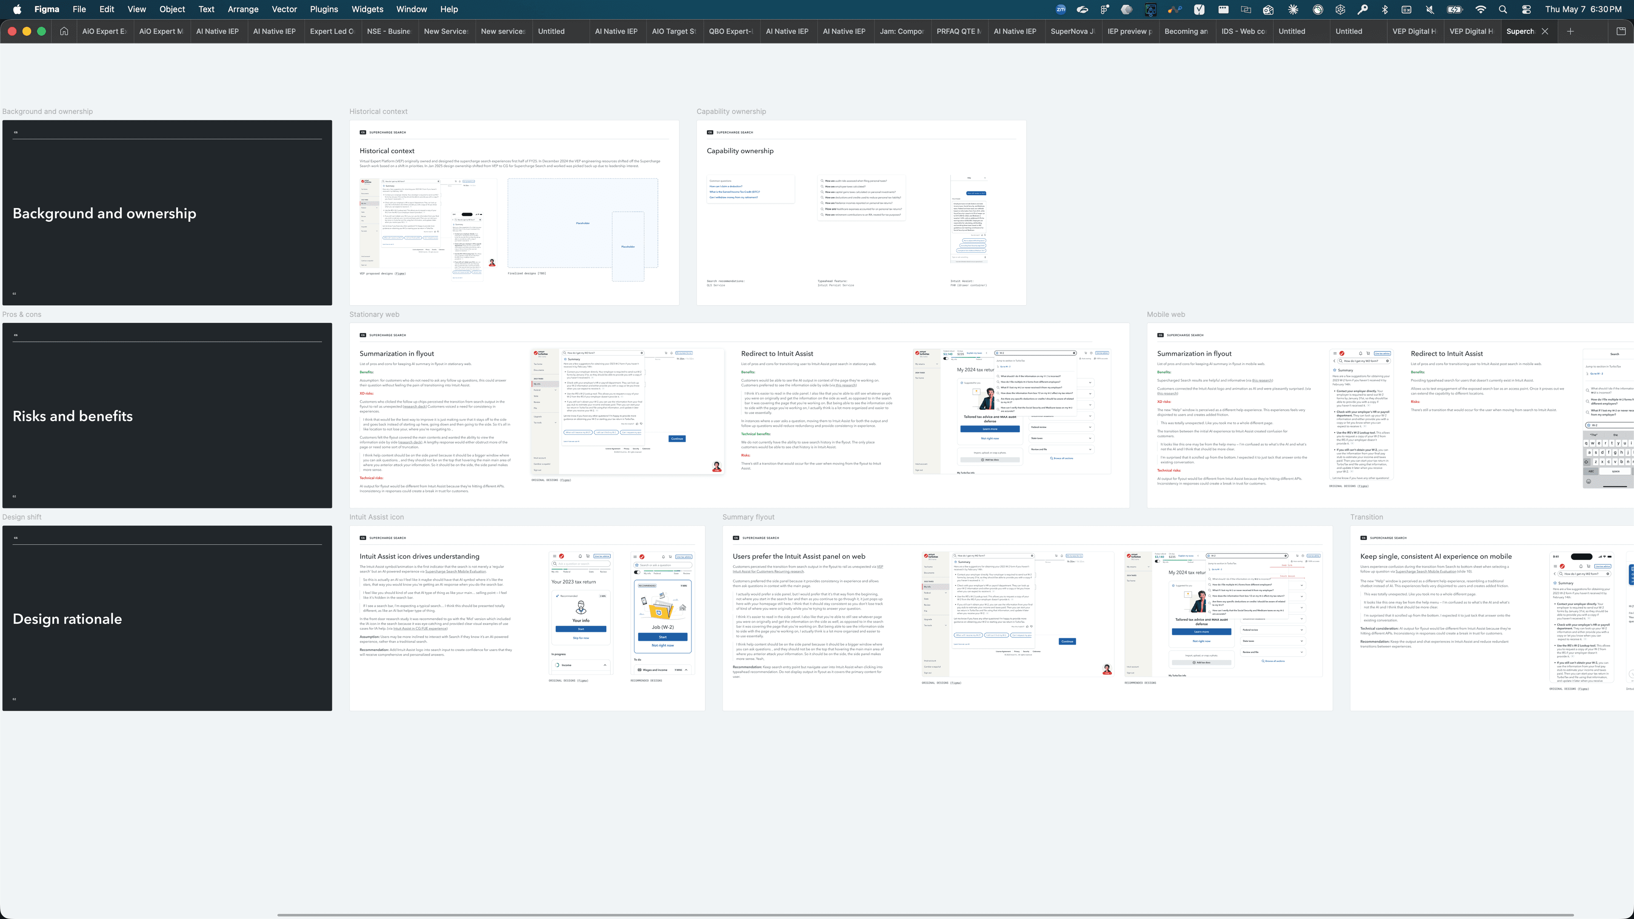The image size is (1634, 919).
Task: Open Spotlight search magnifier
Action: (x=1503, y=9)
